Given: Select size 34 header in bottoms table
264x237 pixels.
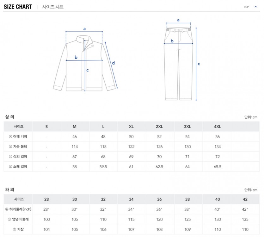Looking at the screenshot, I should click(131, 199).
